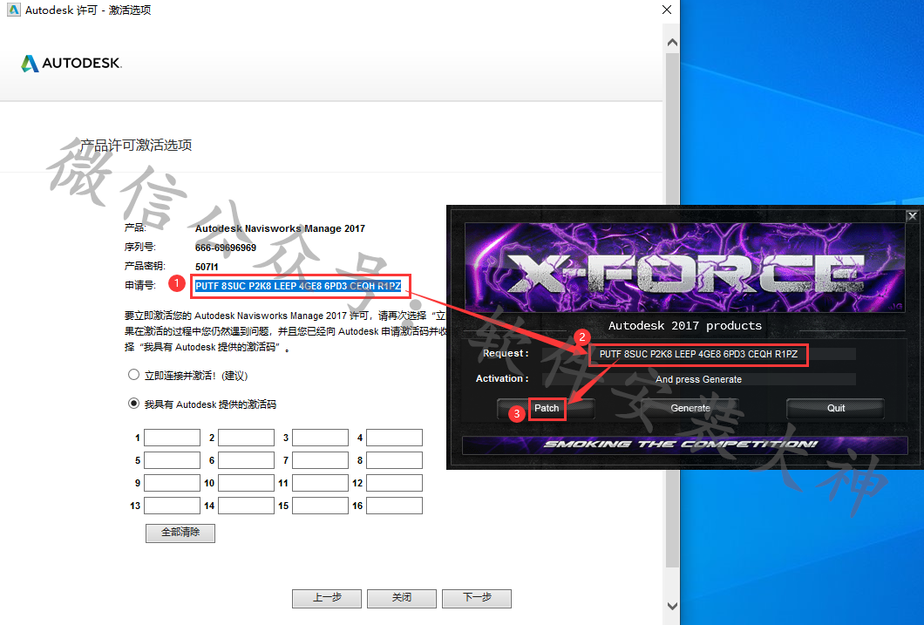Quit the X-Force keygen
The height and width of the screenshot is (625, 924).
pos(835,408)
